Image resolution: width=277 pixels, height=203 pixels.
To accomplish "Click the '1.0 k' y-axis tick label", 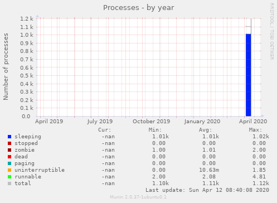I will (x=27, y=35).
